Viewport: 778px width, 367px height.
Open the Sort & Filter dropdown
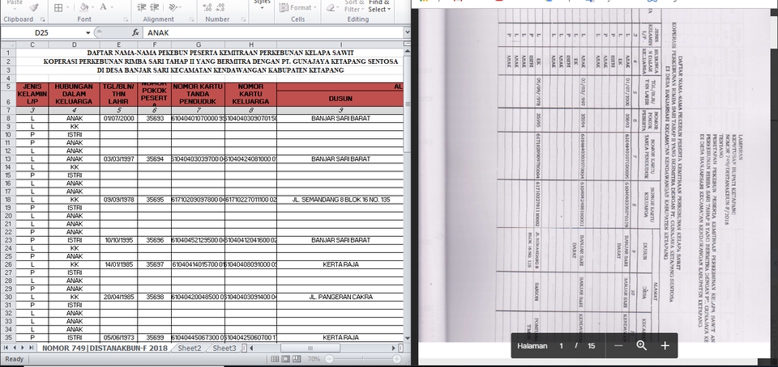coord(354,6)
